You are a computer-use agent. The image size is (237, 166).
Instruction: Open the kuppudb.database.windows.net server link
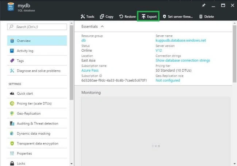coord(180,40)
